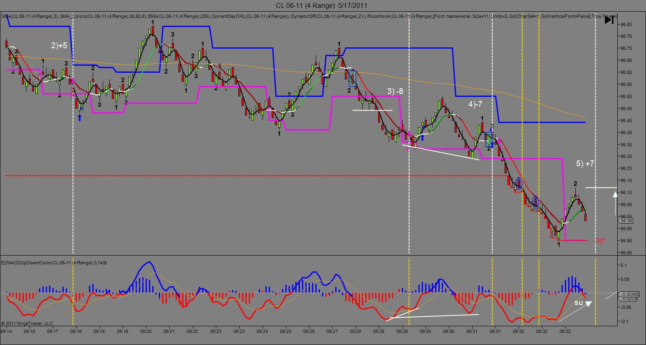Select the "2)+5" trade annotation
The height and width of the screenshot is (345, 646).
pyautogui.click(x=59, y=46)
